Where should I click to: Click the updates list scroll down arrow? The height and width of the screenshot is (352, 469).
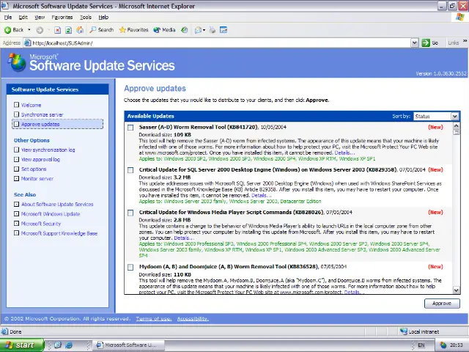[x=456, y=290]
